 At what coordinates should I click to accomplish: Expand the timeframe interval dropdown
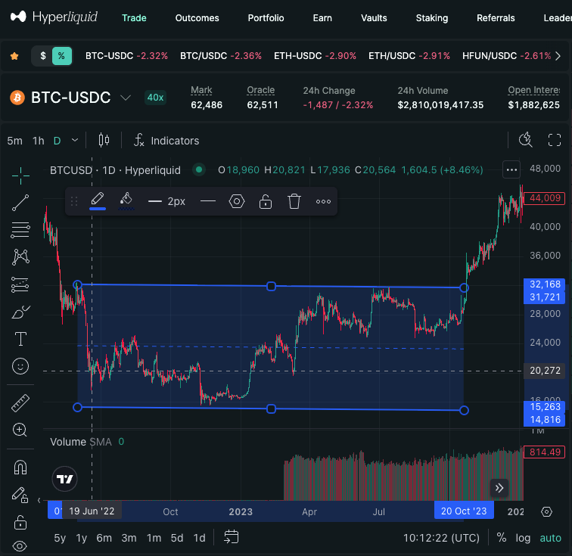pos(75,141)
